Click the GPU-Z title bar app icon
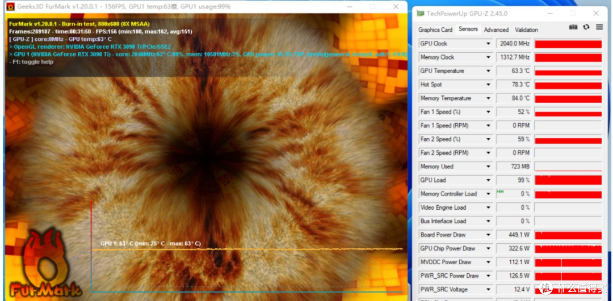This screenshot has width=613, height=301. point(421,13)
